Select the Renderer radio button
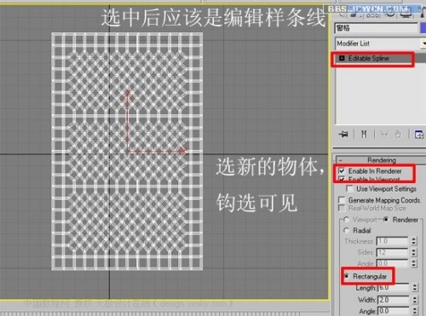 click(x=386, y=220)
